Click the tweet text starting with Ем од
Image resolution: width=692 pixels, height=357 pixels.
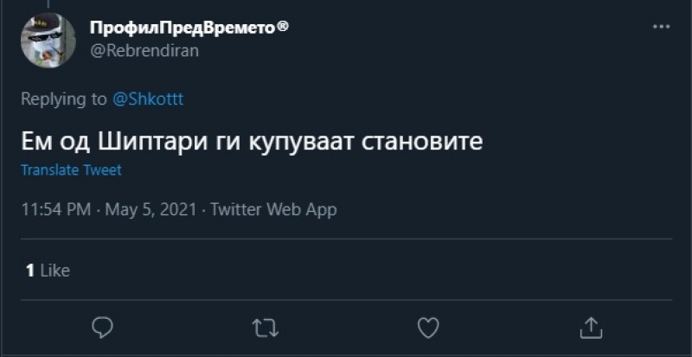pyautogui.click(x=251, y=141)
